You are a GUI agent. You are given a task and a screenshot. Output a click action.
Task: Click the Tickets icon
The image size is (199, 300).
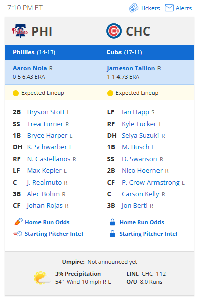tap(134, 8)
